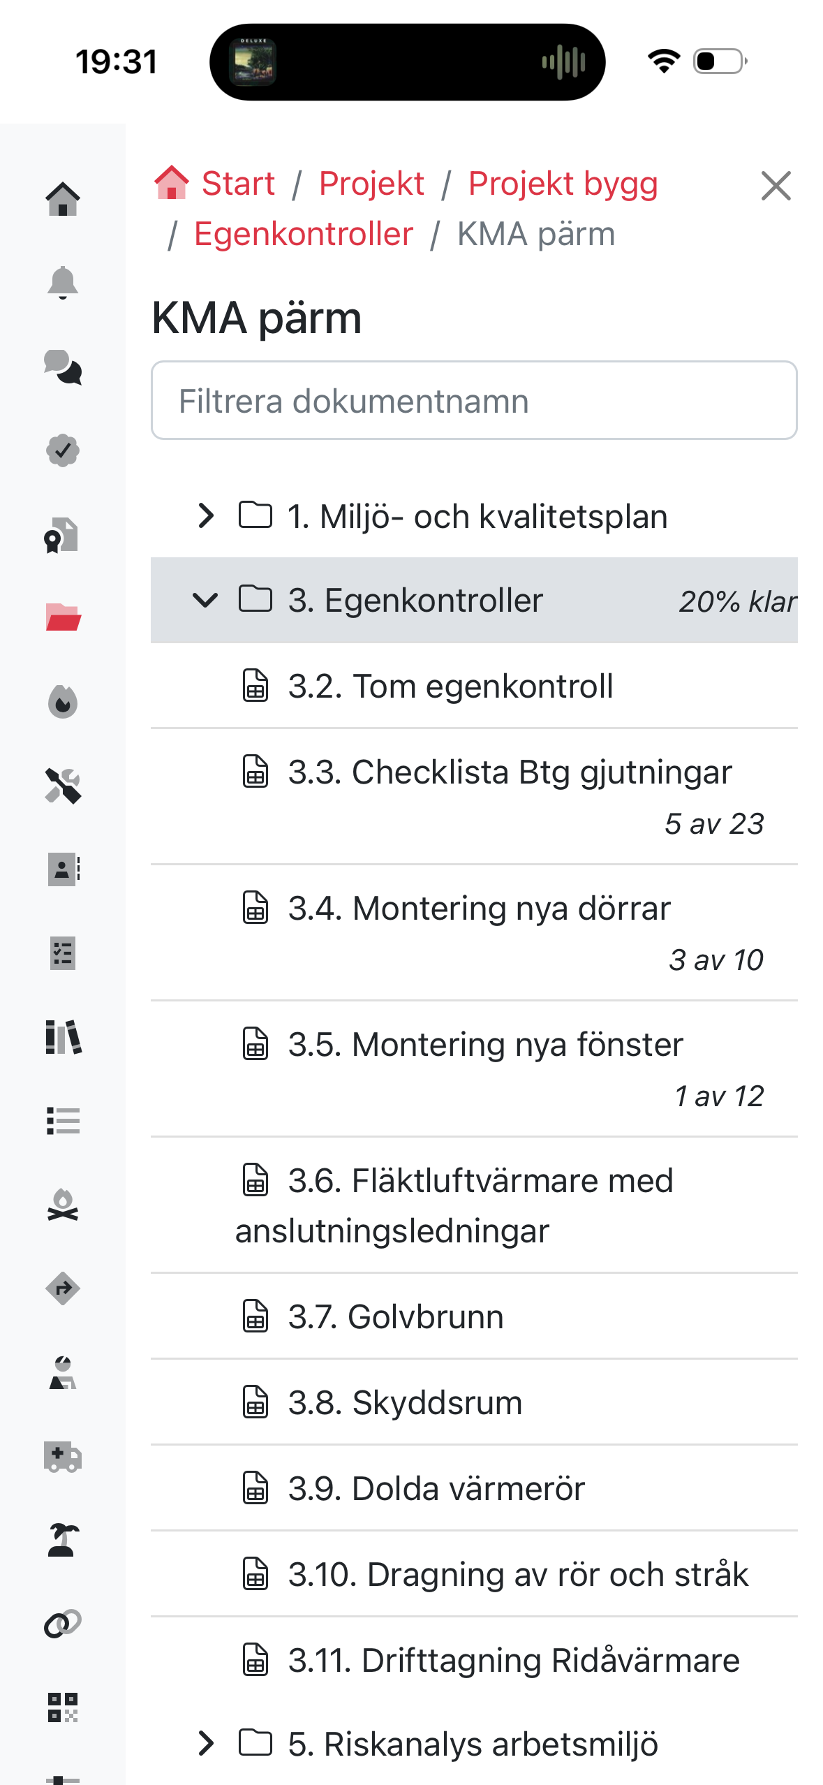Image resolution: width=823 pixels, height=1785 pixels.
Task: Expand the Riskanalys arbetsmiljö folder
Action: pos(206,1744)
